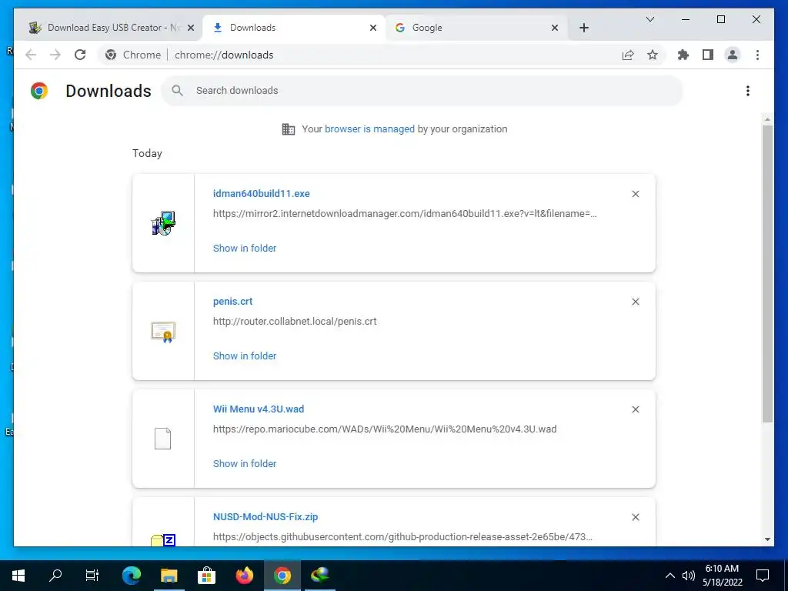Reload the Downloads page

click(80, 55)
